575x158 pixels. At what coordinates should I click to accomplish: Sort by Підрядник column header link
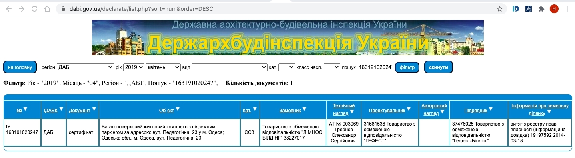(476, 110)
